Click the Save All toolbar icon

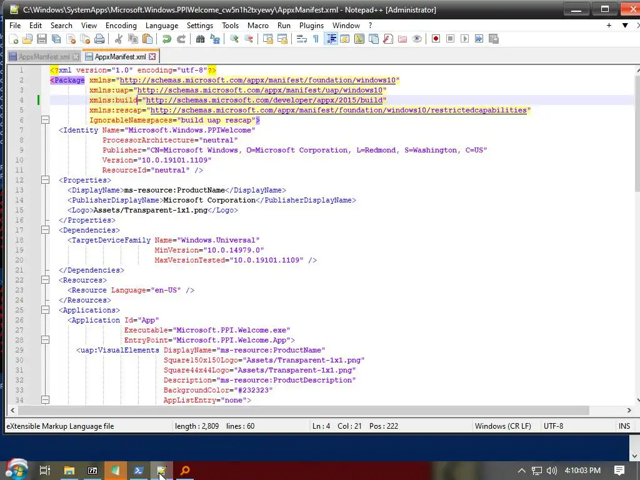click(56, 39)
